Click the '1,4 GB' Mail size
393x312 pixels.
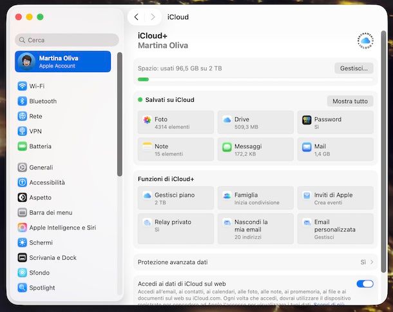click(x=322, y=154)
